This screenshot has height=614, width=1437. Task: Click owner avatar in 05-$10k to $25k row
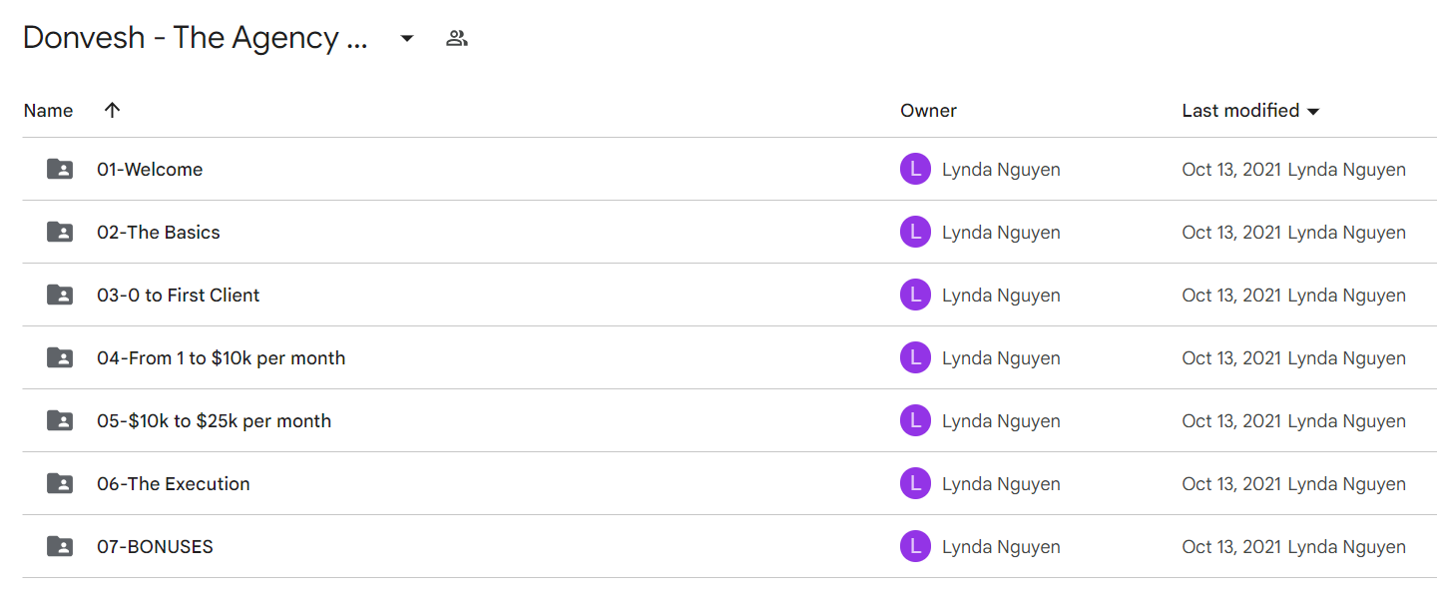point(915,421)
